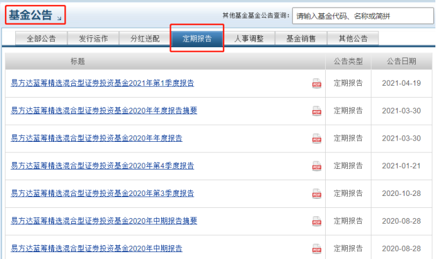Screen dimensions: 436x259
Task: Open link 易方达蓝筹精选2020年年度报告
Action: tap(96, 138)
